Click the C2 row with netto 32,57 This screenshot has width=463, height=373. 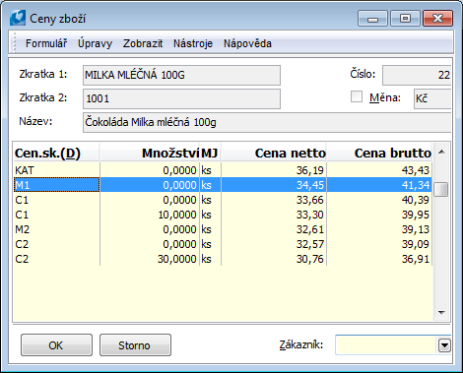223,244
